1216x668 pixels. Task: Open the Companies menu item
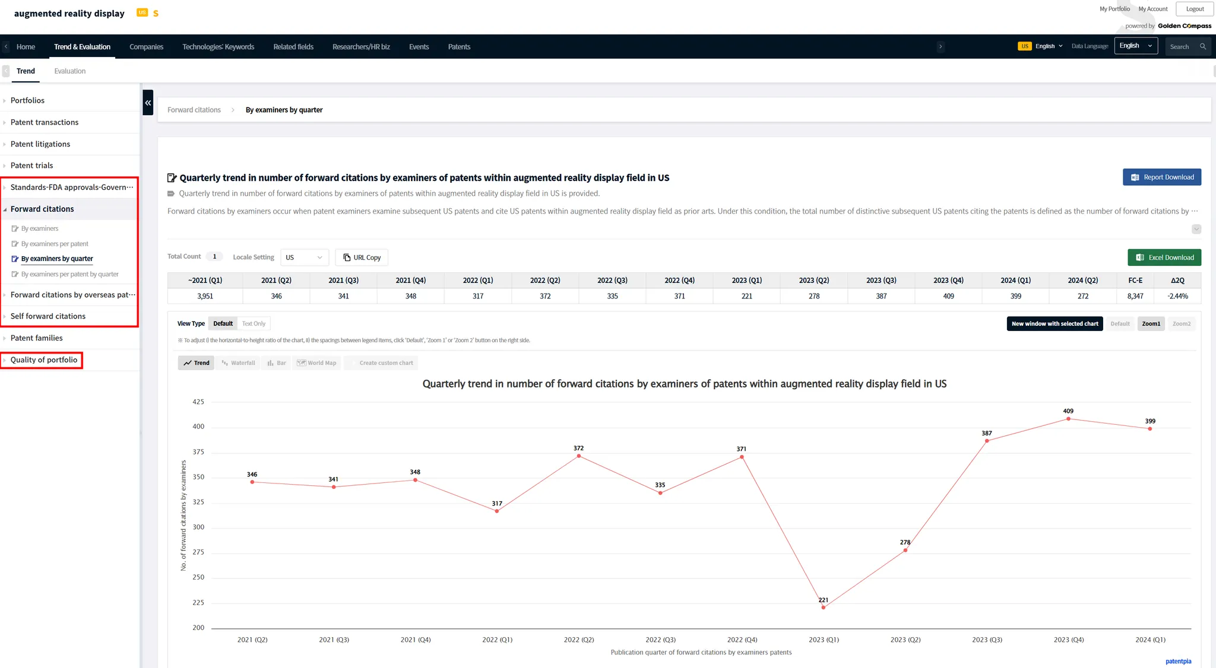click(146, 47)
